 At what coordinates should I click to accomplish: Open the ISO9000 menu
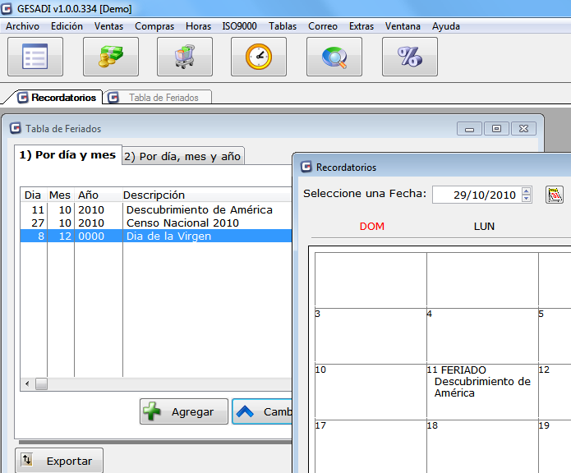239,26
